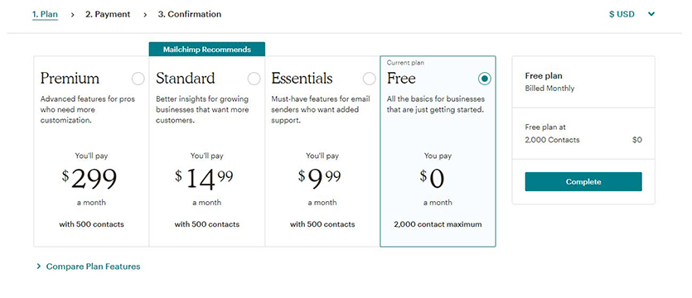Go to the 3. Confirmation step
The height and width of the screenshot is (298, 692).
pos(190,14)
